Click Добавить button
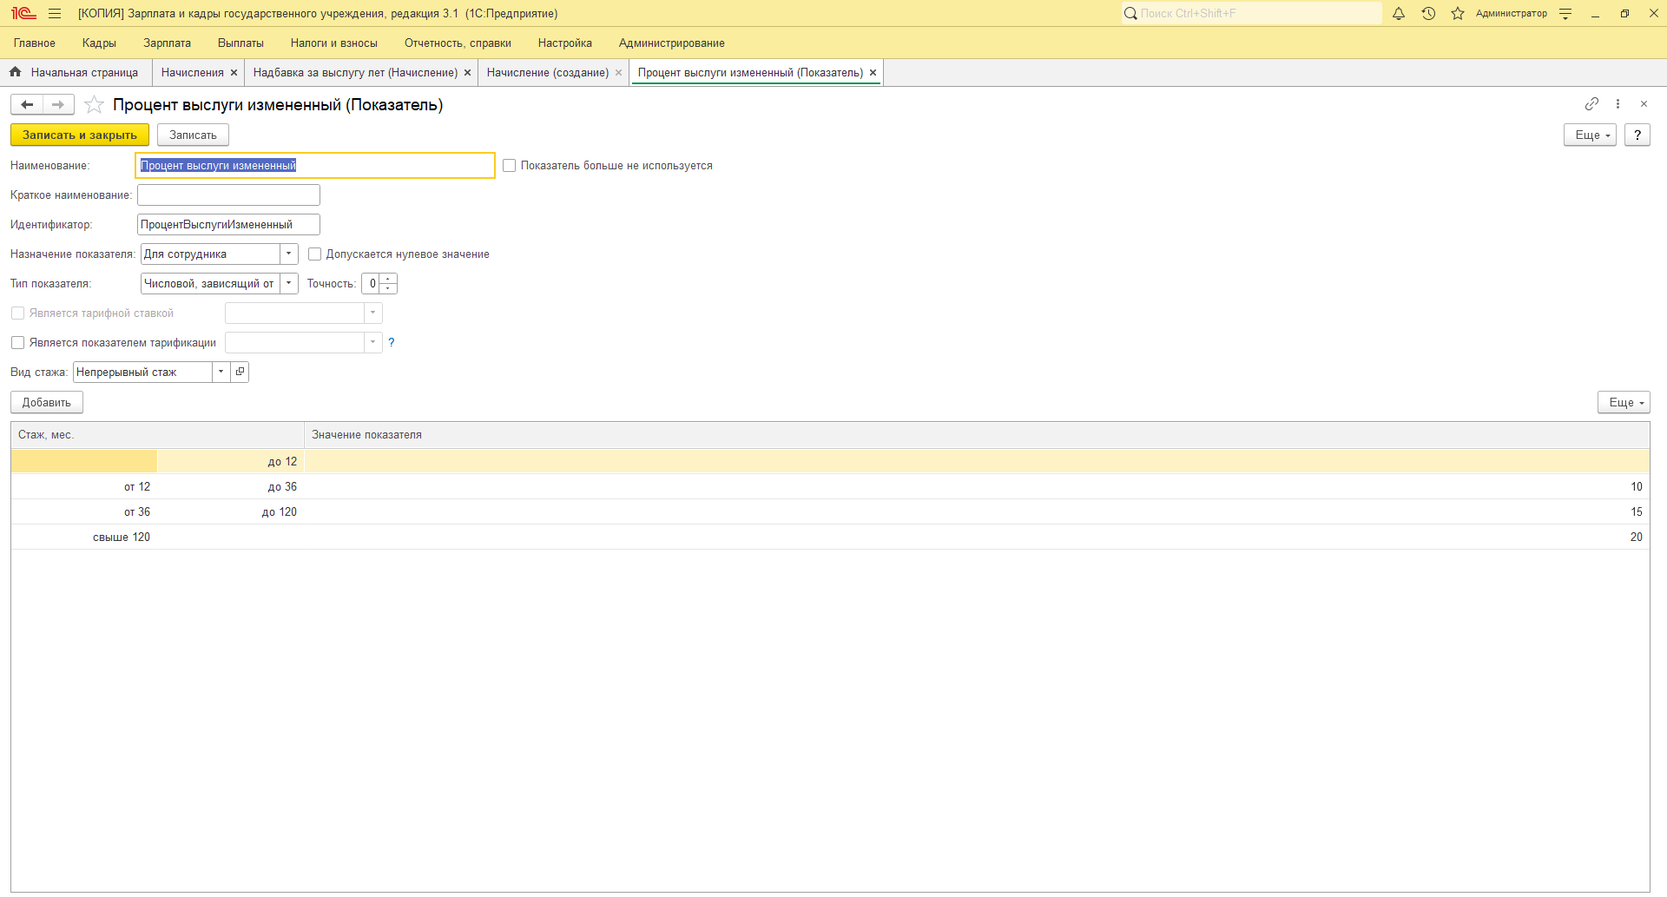Image resolution: width=1667 pixels, height=897 pixels. click(x=47, y=403)
